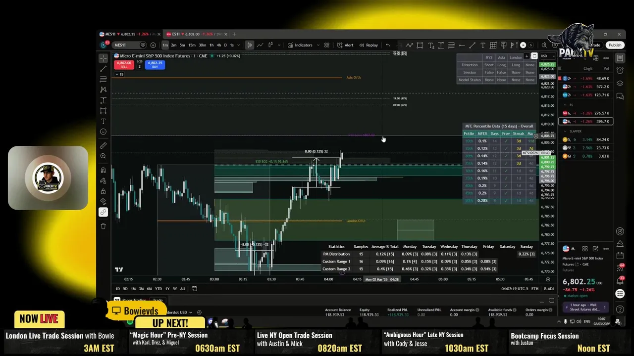Collapse the SLAPPER watchlist section

click(565, 132)
